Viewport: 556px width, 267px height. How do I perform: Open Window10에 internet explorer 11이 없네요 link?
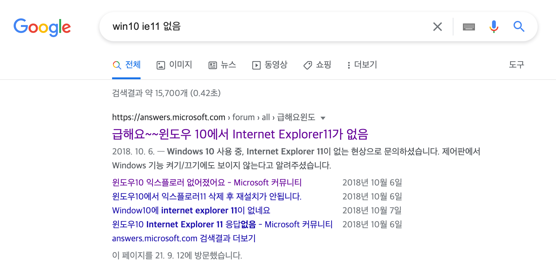click(x=191, y=211)
